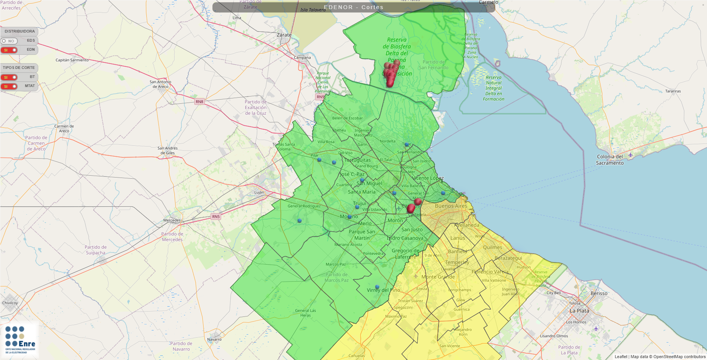Click the blue marker under Trujui
The image size is (707, 360).
tap(357, 207)
